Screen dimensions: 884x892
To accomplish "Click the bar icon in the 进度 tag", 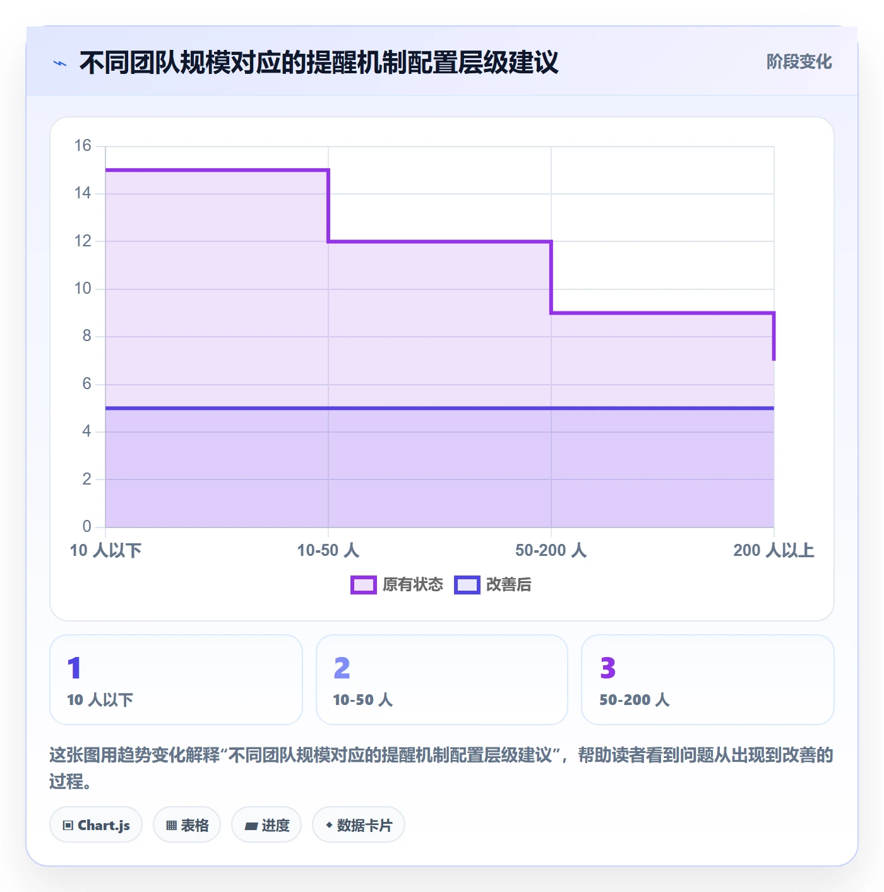I will click(x=251, y=826).
